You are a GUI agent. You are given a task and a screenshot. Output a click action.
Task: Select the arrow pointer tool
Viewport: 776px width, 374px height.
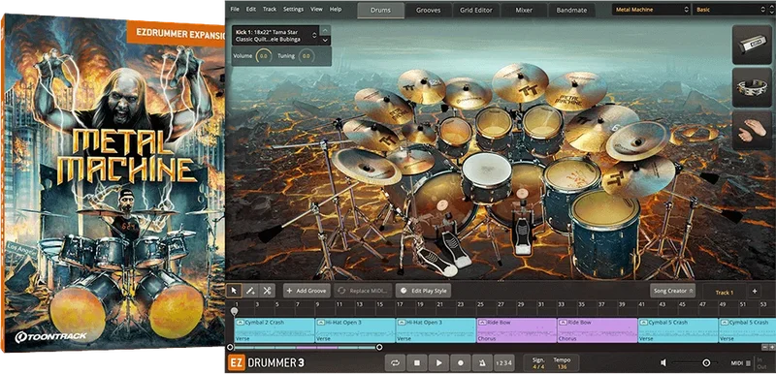pyautogui.click(x=235, y=291)
